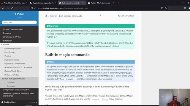Open a new tab with the plus button
190x106 pixels.
[118, 3]
